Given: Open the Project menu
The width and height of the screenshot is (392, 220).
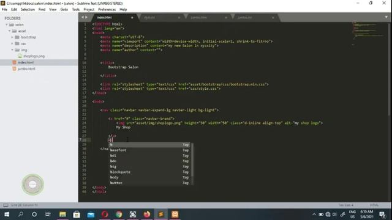Looking at the screenshot, I should (x=89, y=10).
